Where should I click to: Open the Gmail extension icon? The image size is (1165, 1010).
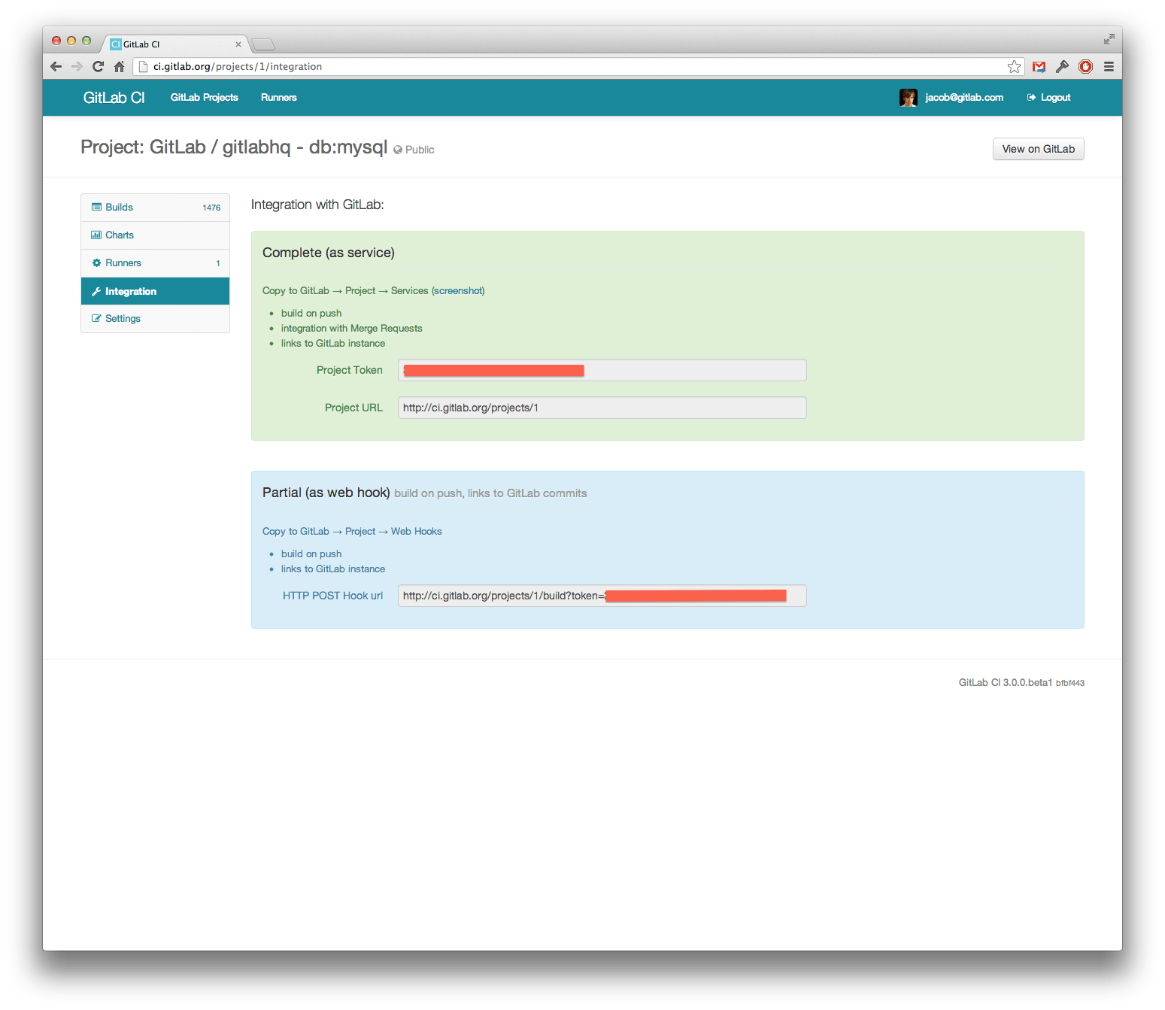(x=1039, y=67)
